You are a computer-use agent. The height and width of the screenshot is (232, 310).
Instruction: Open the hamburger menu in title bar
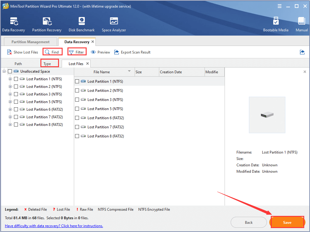click(x=280, y=6)
